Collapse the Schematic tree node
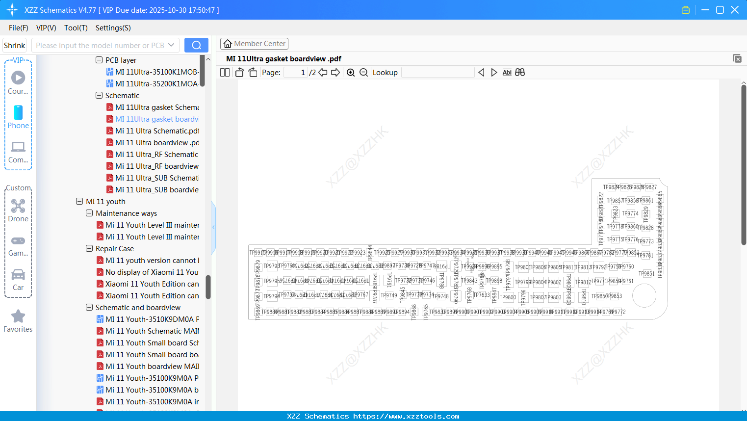Screen dimensions: 747x421 pyautogui.click(x=98, y=95)
